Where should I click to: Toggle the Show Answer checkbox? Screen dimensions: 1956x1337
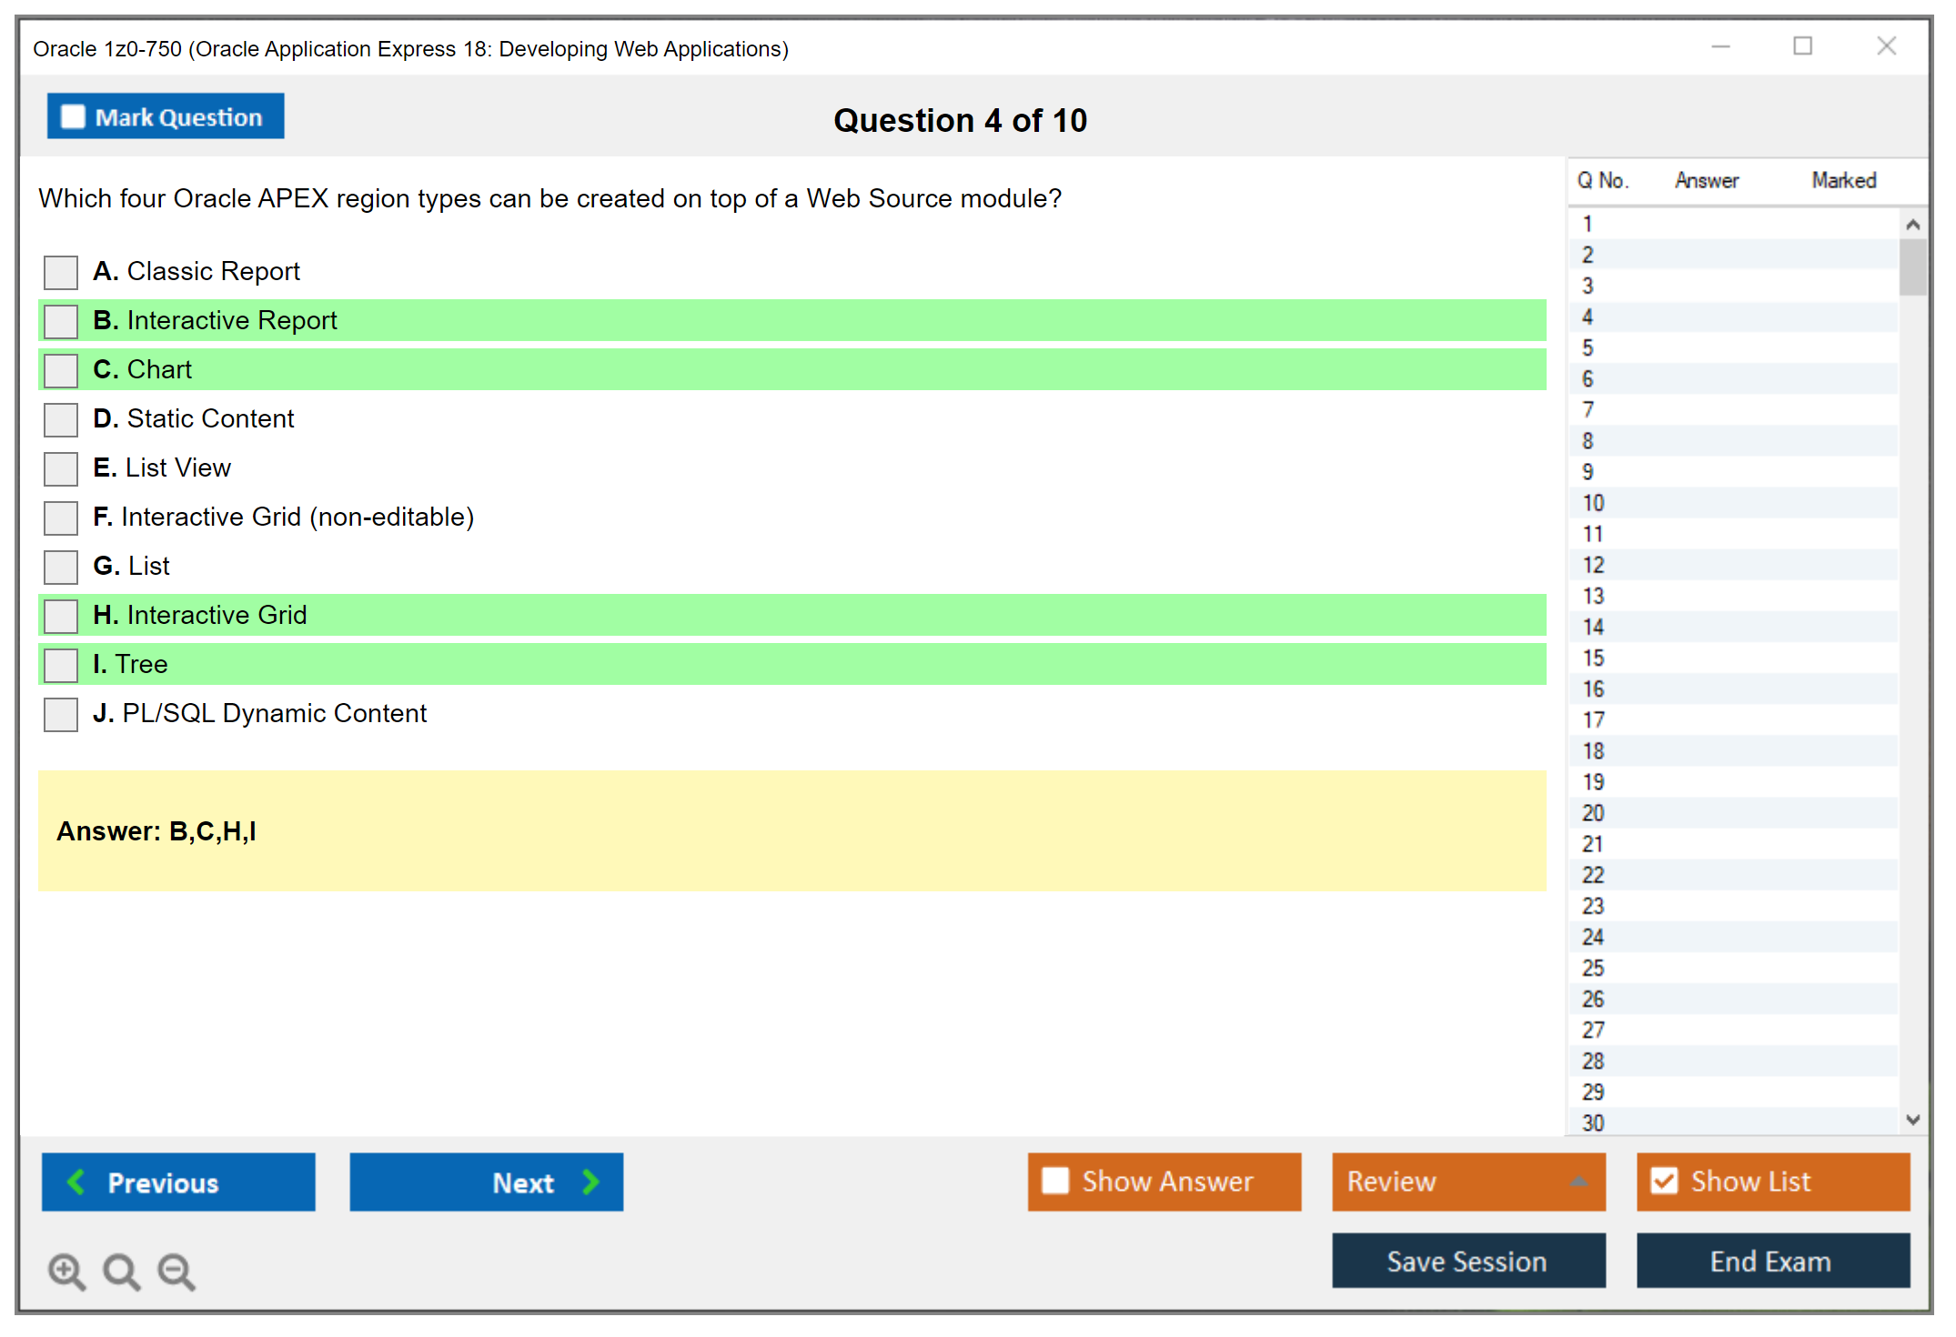(x=1055, y=1181)
